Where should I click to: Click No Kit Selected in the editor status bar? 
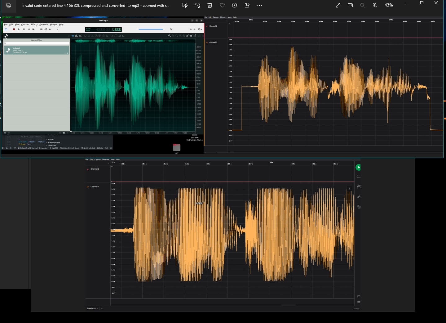[88, 148]
